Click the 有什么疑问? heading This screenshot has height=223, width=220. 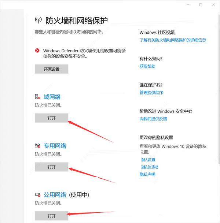[x=151, y=59]
